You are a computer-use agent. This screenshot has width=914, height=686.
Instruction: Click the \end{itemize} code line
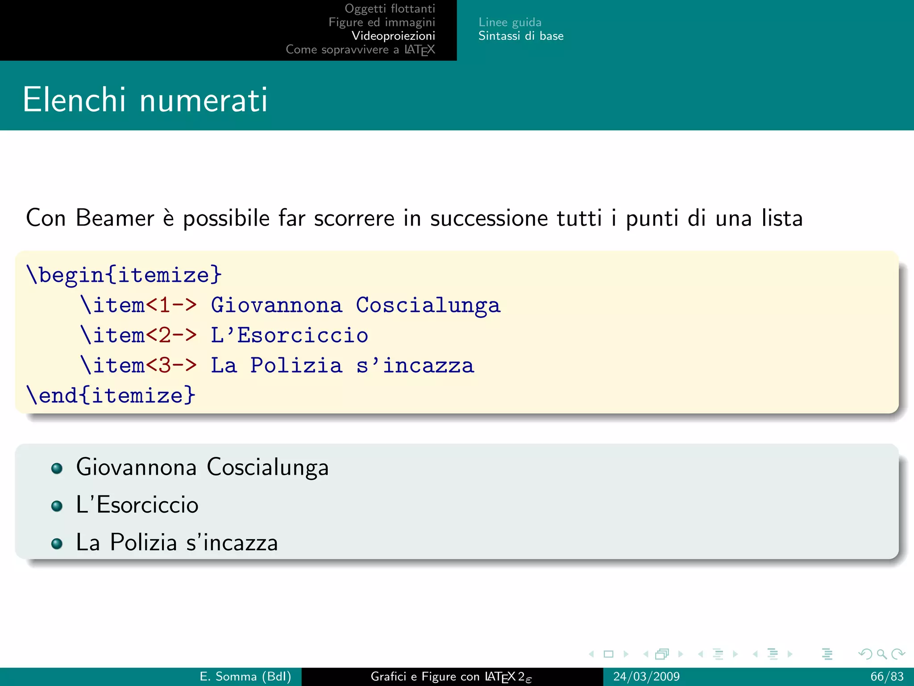(111, 395)
